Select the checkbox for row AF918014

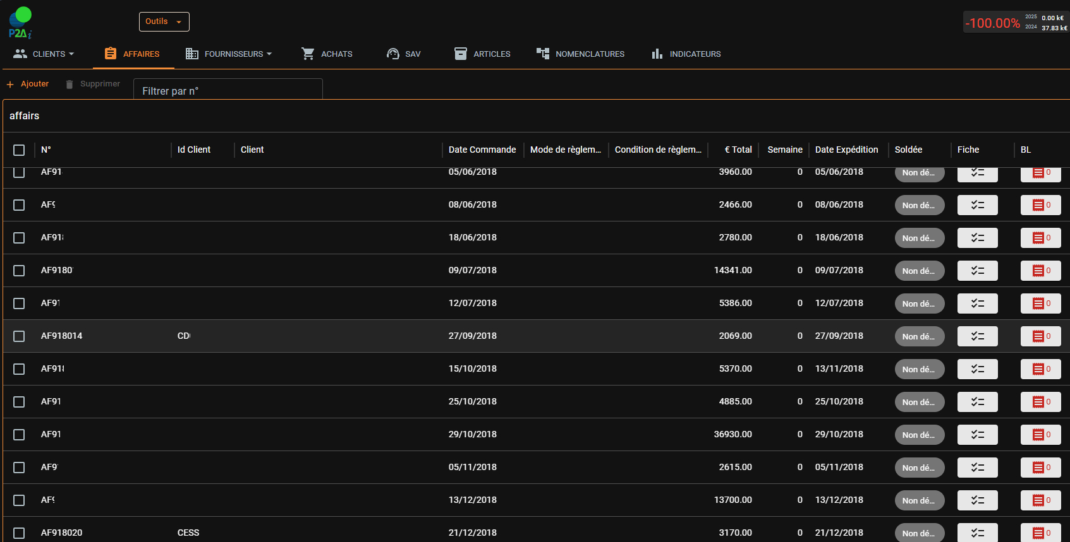click(x=19, y=336)
